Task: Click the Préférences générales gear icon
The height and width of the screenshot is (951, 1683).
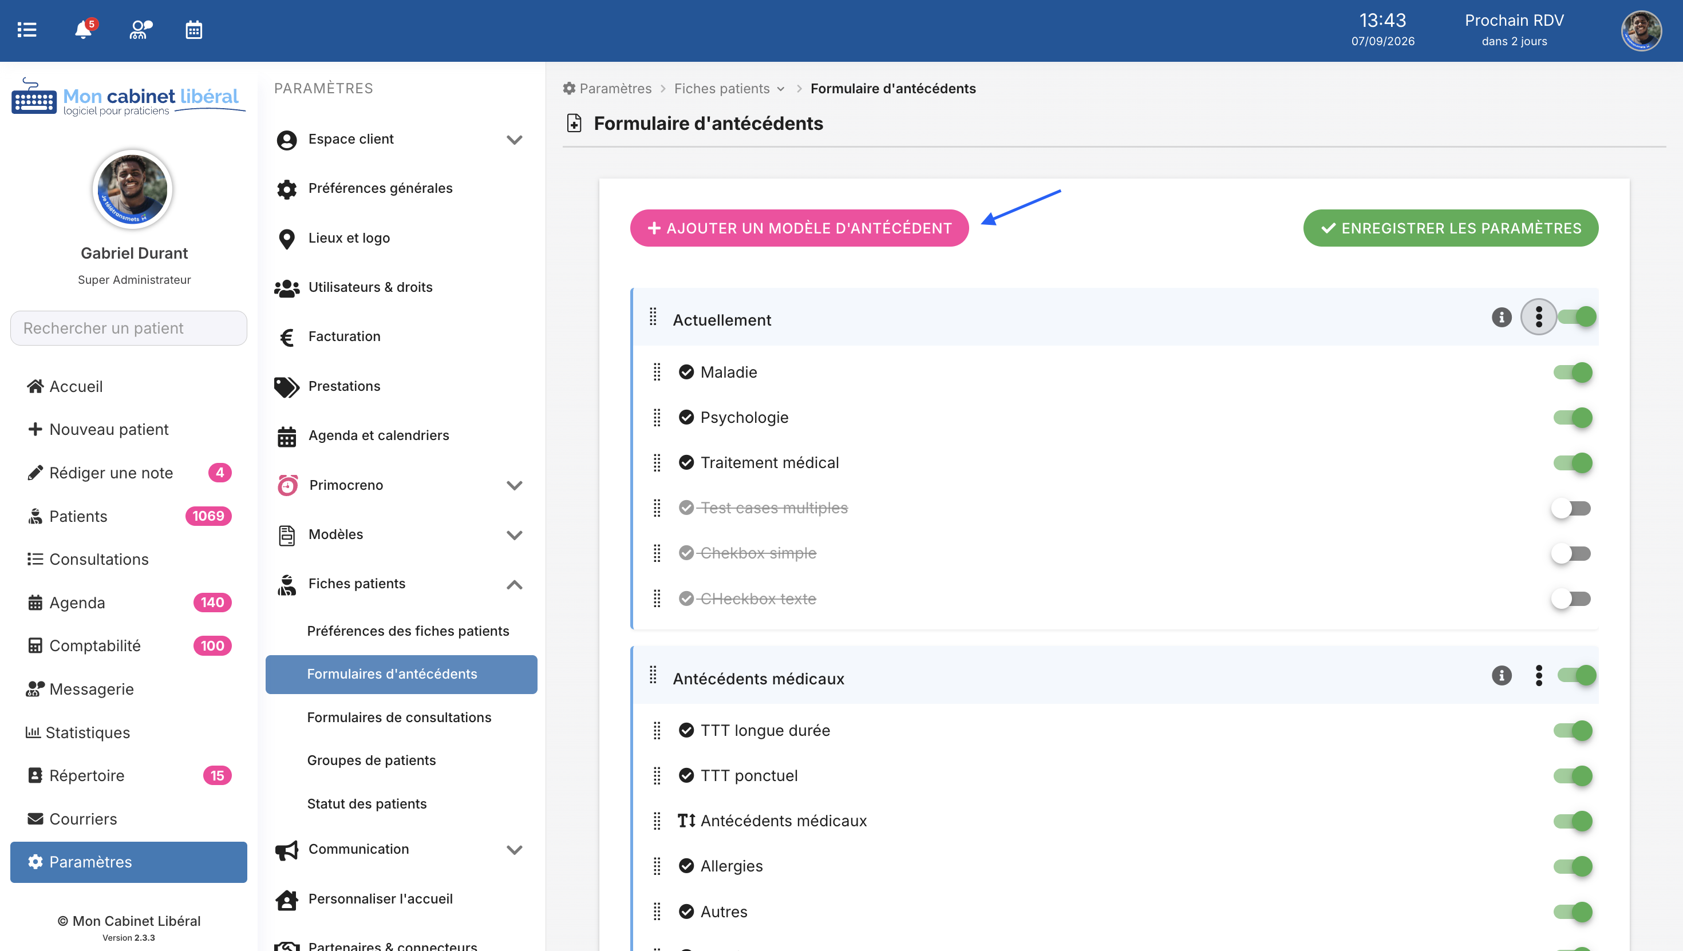Action: [x=286, y=189]
